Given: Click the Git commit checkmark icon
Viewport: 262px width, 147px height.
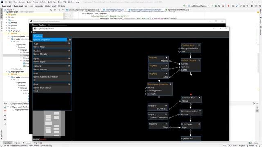Looking at the screenshot, I should pos(240,6).
